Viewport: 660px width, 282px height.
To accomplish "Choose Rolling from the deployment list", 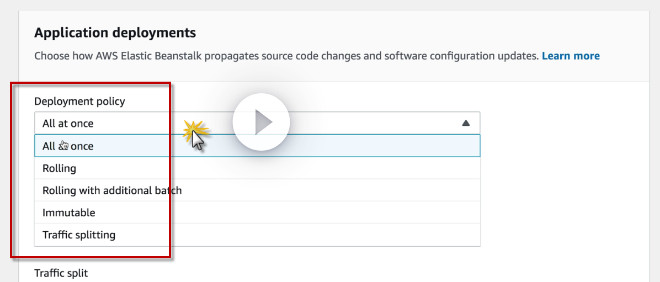I will coord(60,168).
